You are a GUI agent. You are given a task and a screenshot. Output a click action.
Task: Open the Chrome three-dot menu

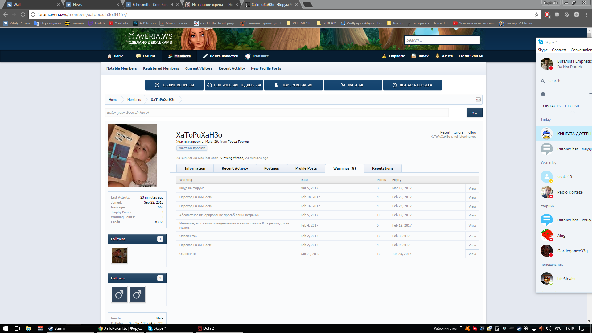586,14
